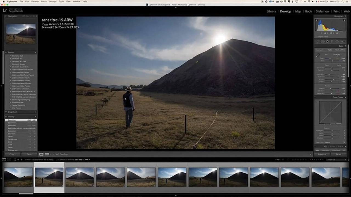Select the White Balance eyedropper tool
The height and width of the screenshot is (197, 351).
[x=318, y=55]
